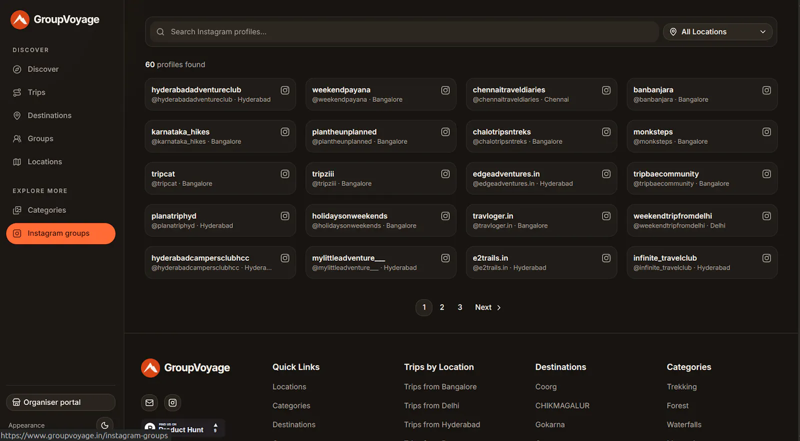Click Product Hunt badge in footer
This screenshot has height=441, width=800.
tap(183, 428)
